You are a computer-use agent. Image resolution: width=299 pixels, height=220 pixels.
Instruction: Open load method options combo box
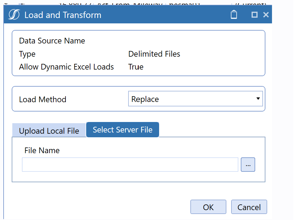click(195, 99)
